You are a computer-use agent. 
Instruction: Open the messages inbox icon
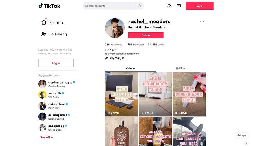[x=179, y=6]
